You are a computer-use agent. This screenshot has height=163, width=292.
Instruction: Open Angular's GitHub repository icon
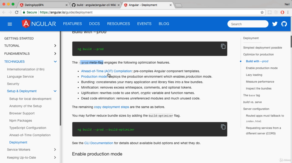pyautogui.click(x=284, y=24)
